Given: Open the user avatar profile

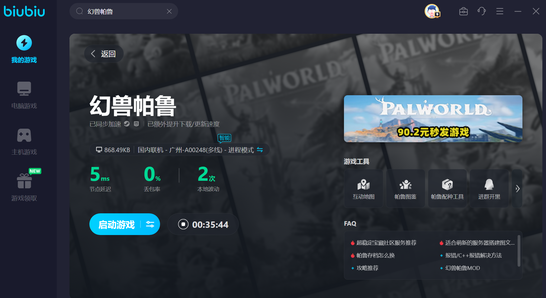Looking at the screenshot, I should point(432,11).
